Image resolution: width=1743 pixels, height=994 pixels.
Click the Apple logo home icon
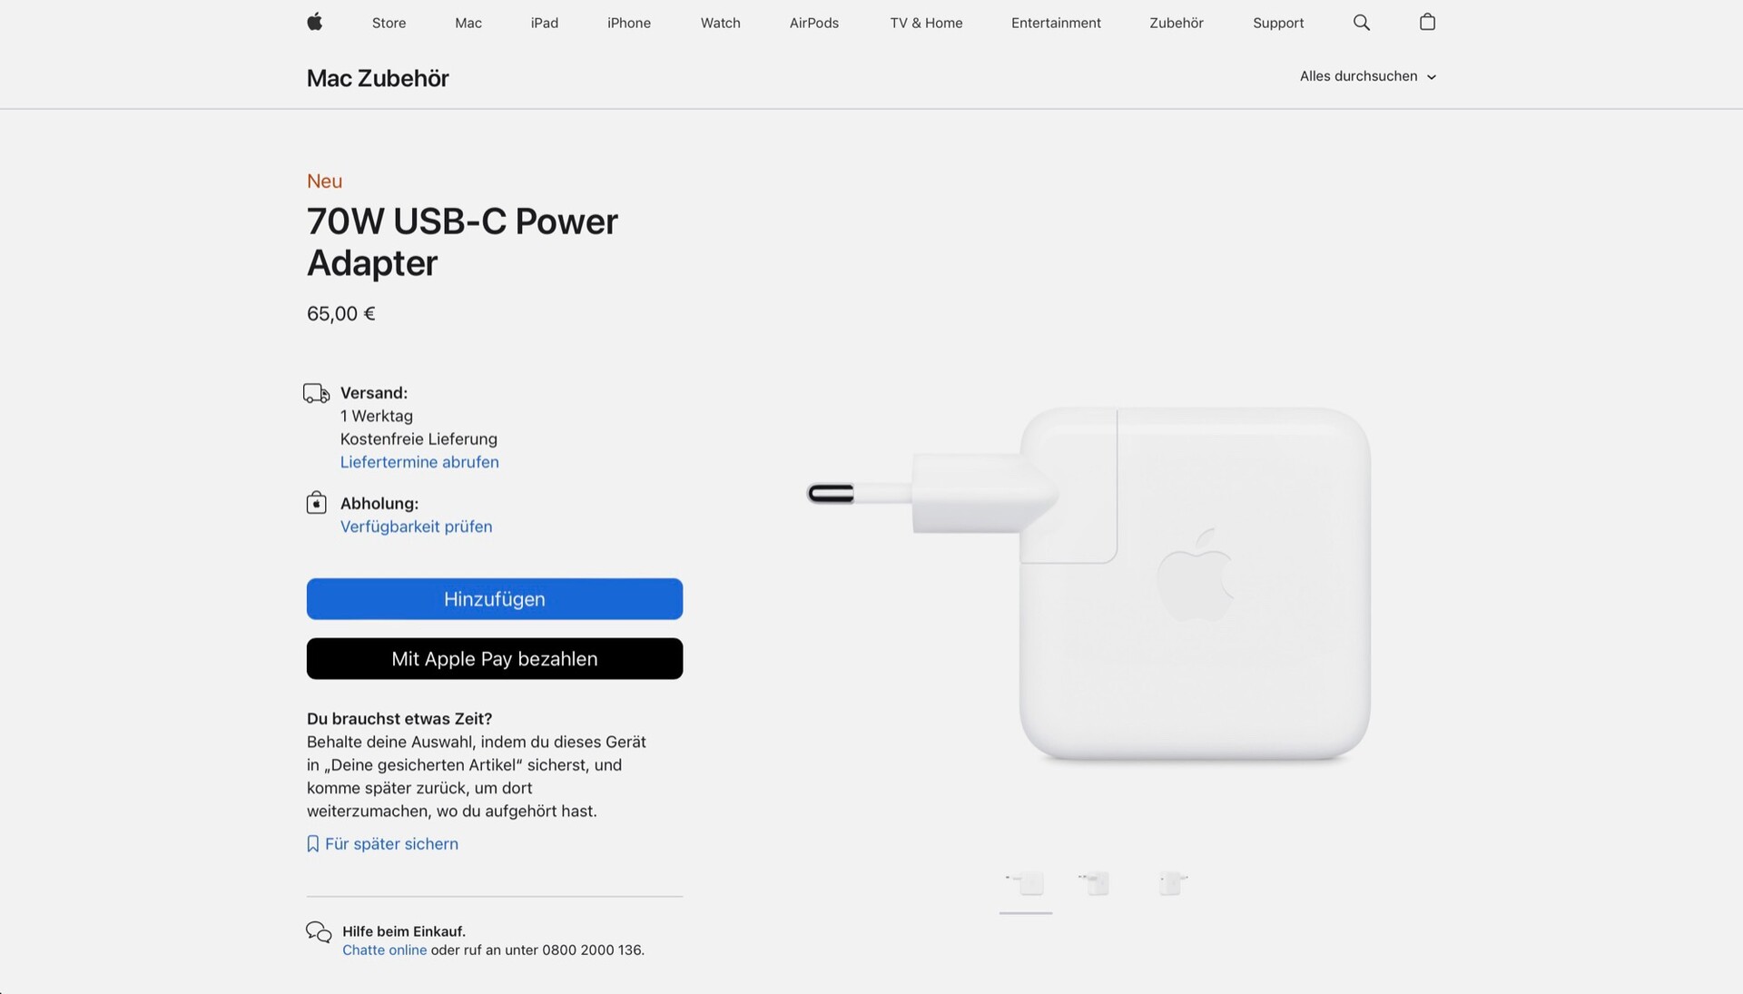click(x=315, y=22)
